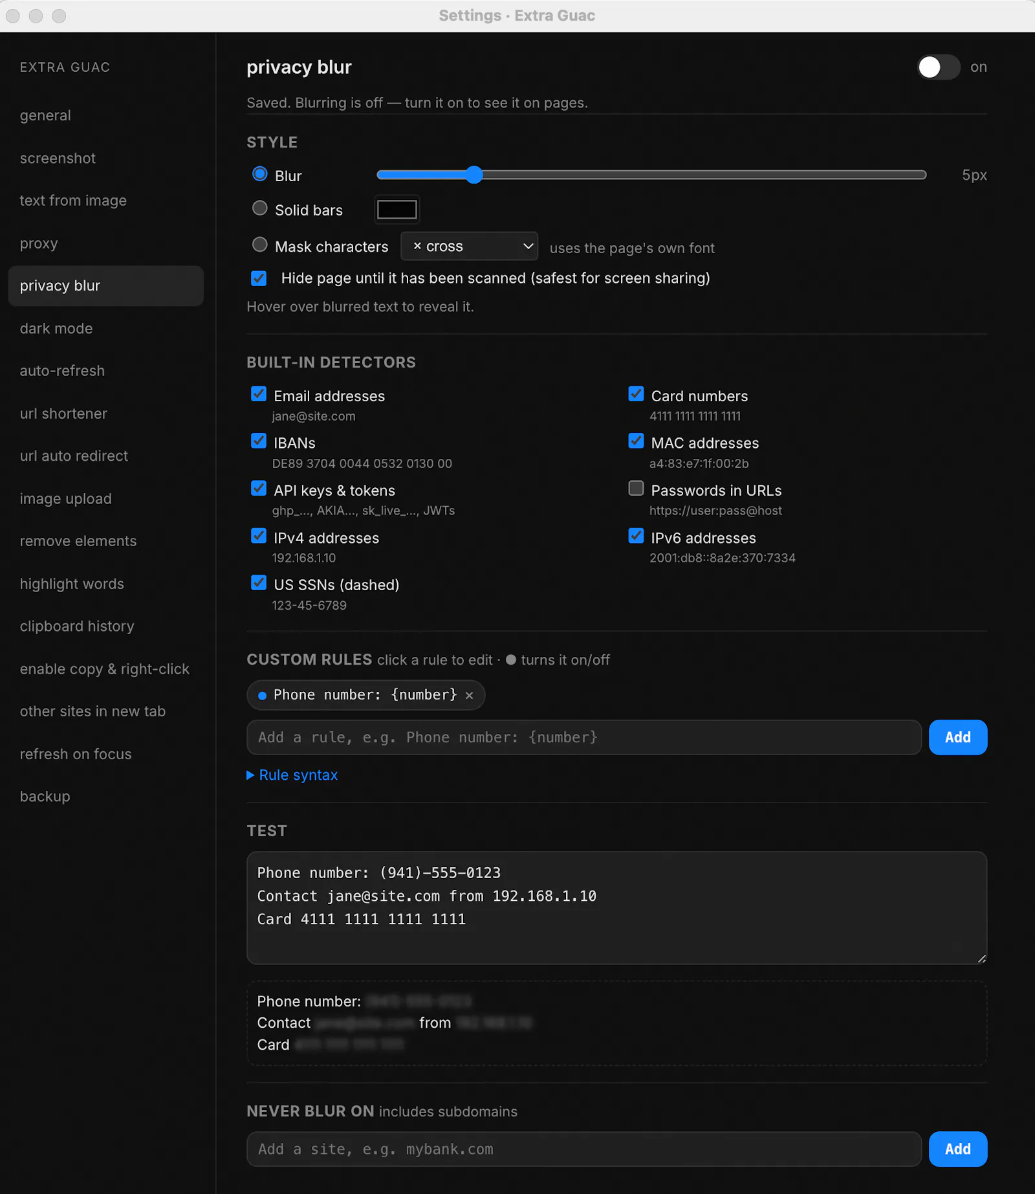Toggle Phone number rule's blue status dot

(x=262, y=696)
